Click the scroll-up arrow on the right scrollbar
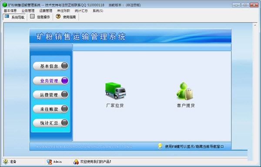 click(255, 25)
